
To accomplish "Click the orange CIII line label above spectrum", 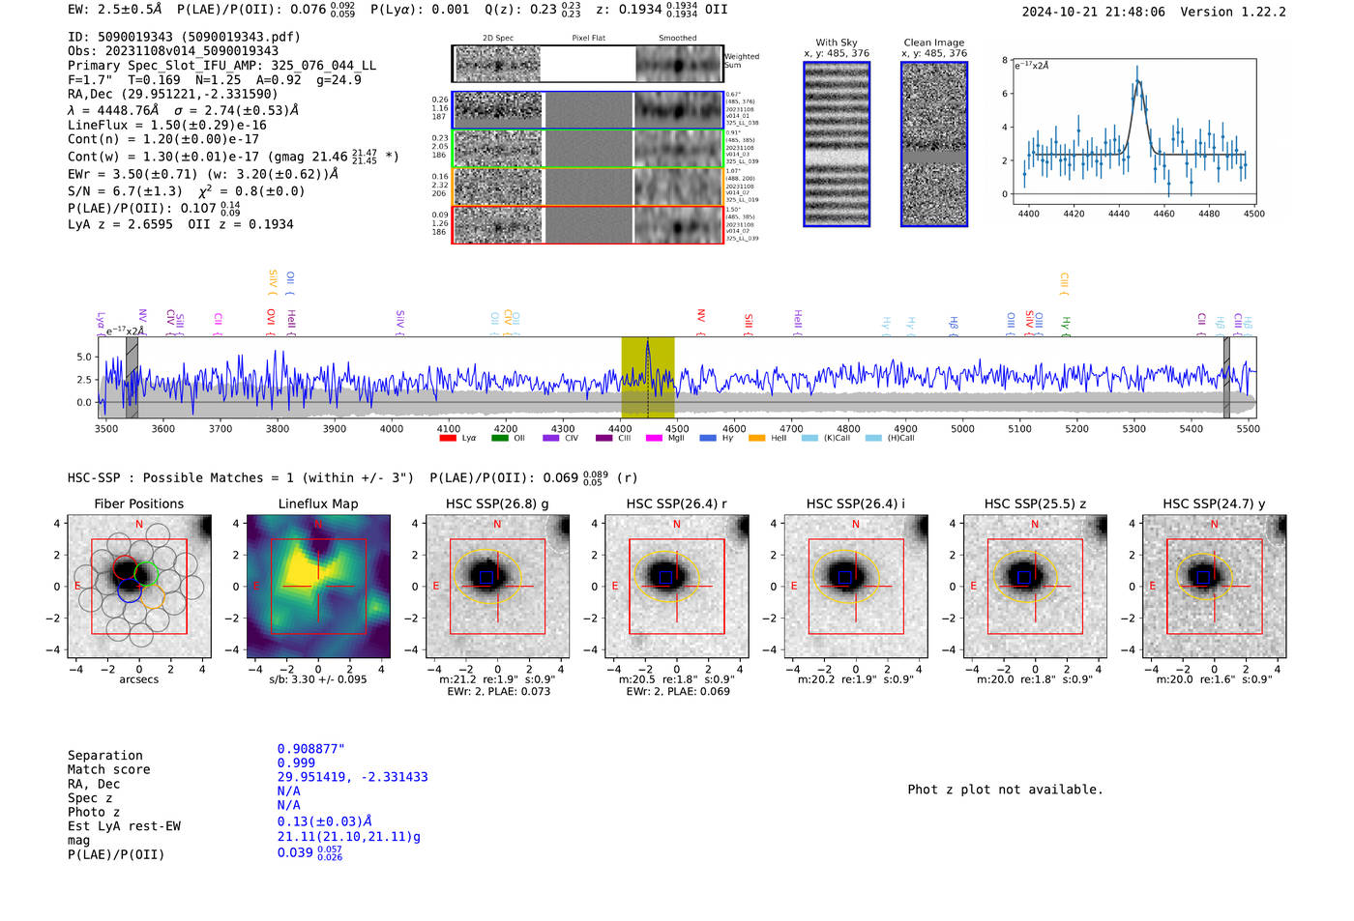I will [x=1064, y=284].
